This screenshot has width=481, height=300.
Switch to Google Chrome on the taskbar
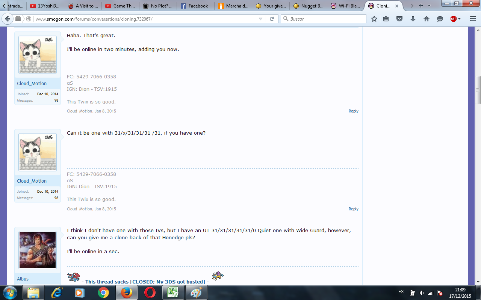click(103, 292)
